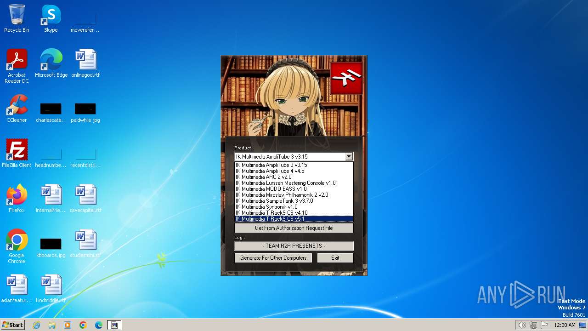The width and height of the screenshot is (588, 331).
Task: Select internalfrie document icon
Action: tap(51, 199)
